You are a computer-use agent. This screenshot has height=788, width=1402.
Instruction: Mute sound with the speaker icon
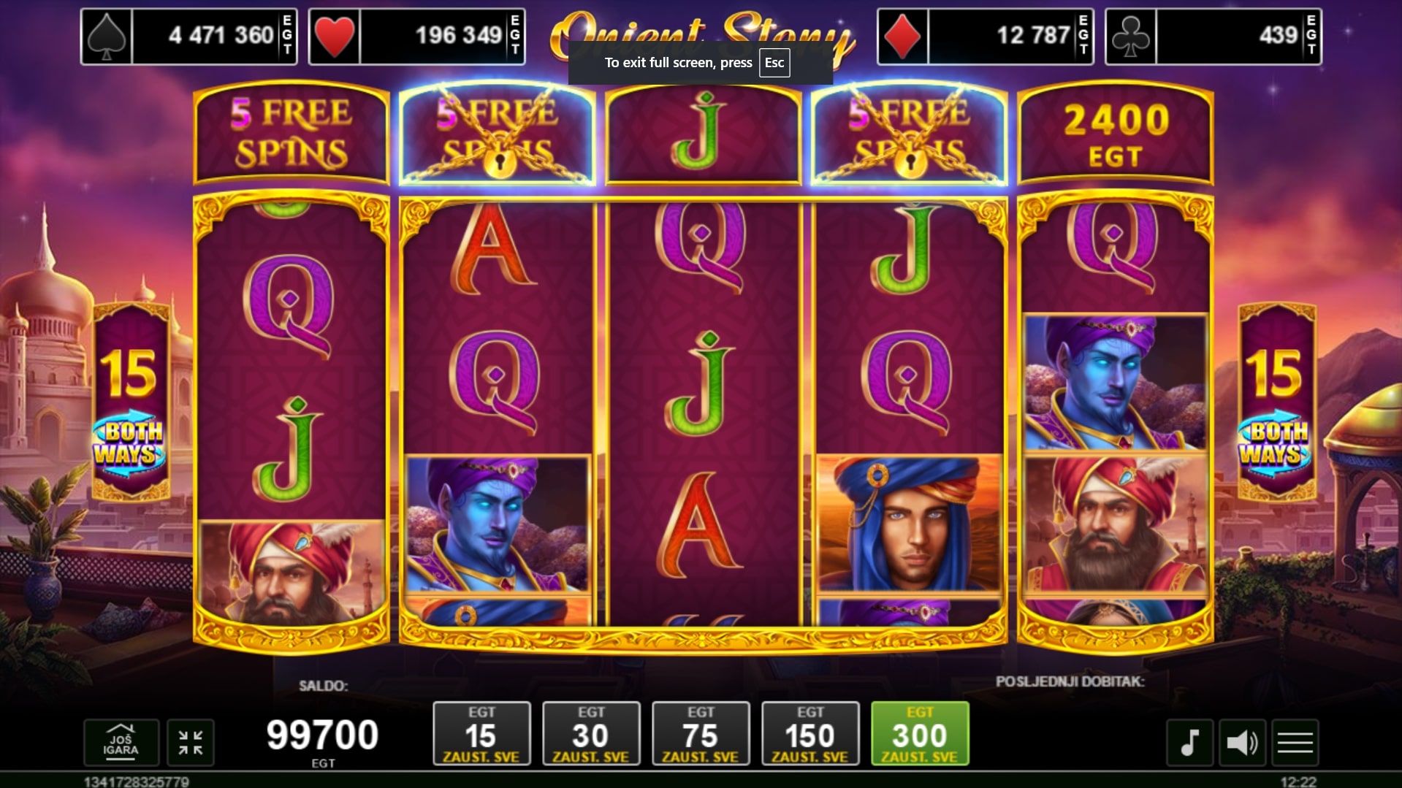pos(1242,743)
